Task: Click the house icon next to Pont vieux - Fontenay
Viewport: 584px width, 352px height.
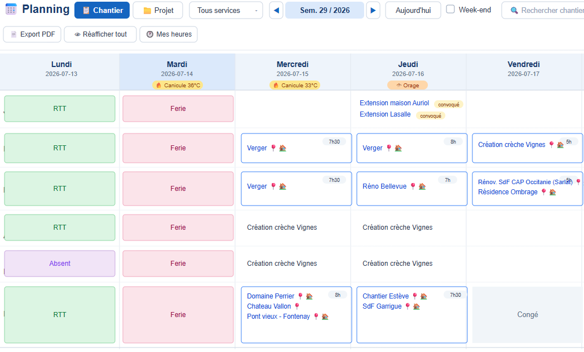Action: click(325, 317)
